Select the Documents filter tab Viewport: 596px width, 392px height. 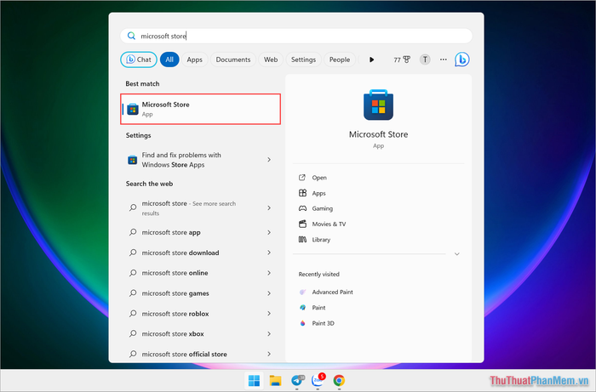tap(233, 60)
